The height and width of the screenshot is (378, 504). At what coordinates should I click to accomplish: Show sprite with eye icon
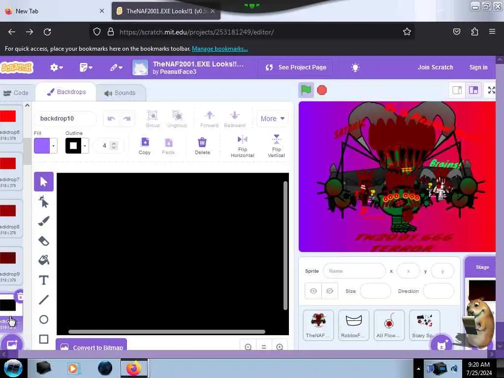[x=314, y=291]
